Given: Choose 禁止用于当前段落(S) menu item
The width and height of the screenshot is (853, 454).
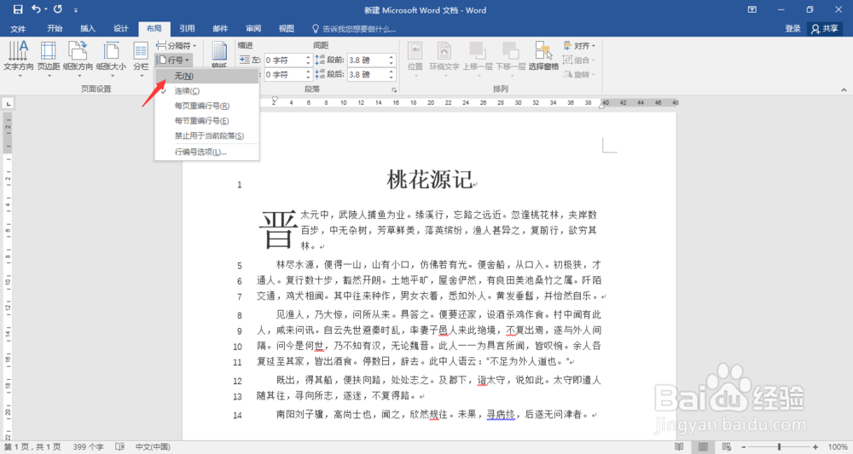Looking at the screenshot, I should click(x=206, y=135).
